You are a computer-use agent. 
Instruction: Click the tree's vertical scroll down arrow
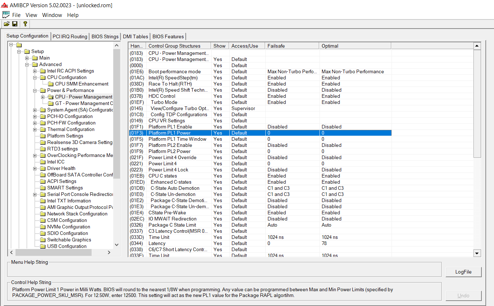[116, 245]
